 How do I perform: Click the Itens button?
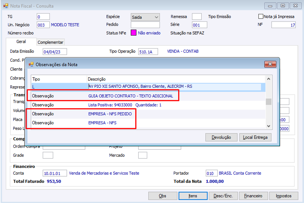pos(193,196)
